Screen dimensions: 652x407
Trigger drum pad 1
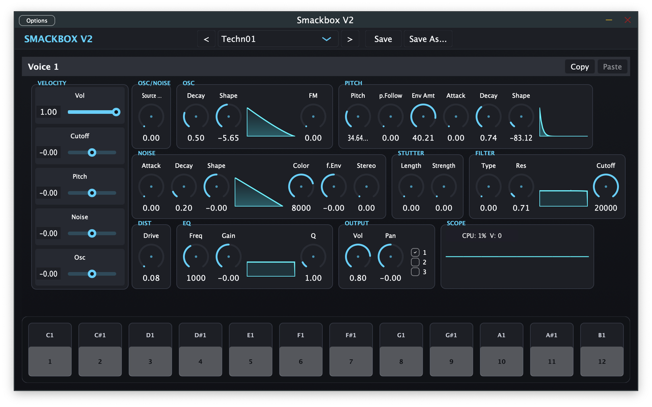tap(50, 362)
